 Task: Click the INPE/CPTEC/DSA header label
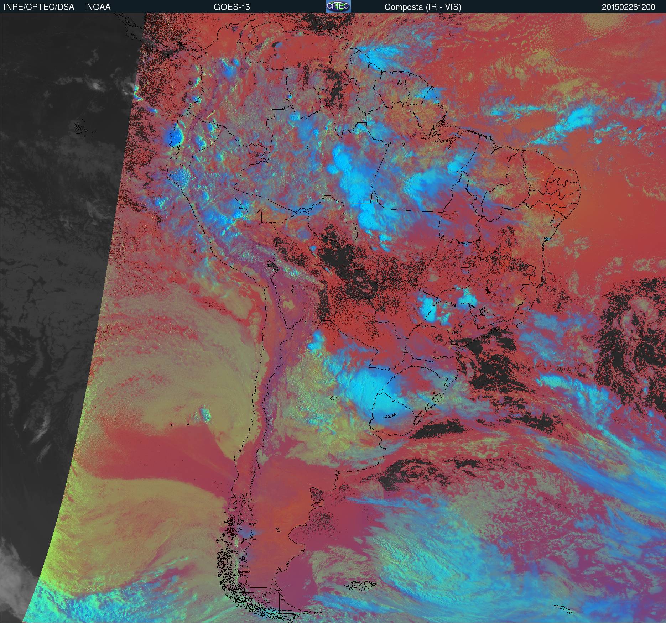pos(39,7)
